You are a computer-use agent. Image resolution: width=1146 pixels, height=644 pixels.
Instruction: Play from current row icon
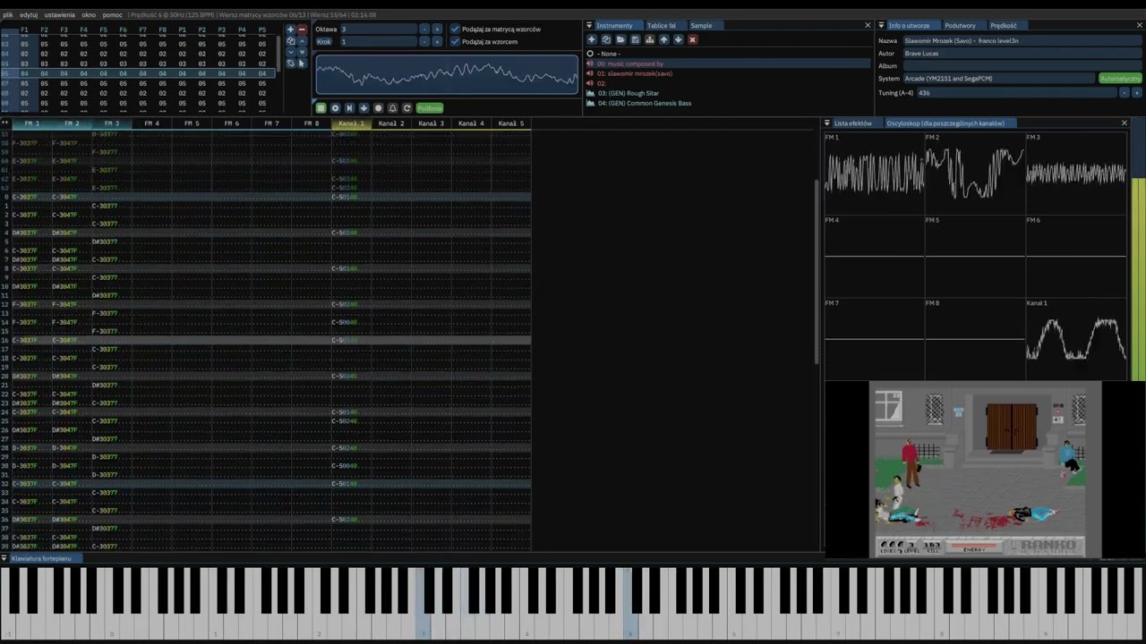pos(349,107)
